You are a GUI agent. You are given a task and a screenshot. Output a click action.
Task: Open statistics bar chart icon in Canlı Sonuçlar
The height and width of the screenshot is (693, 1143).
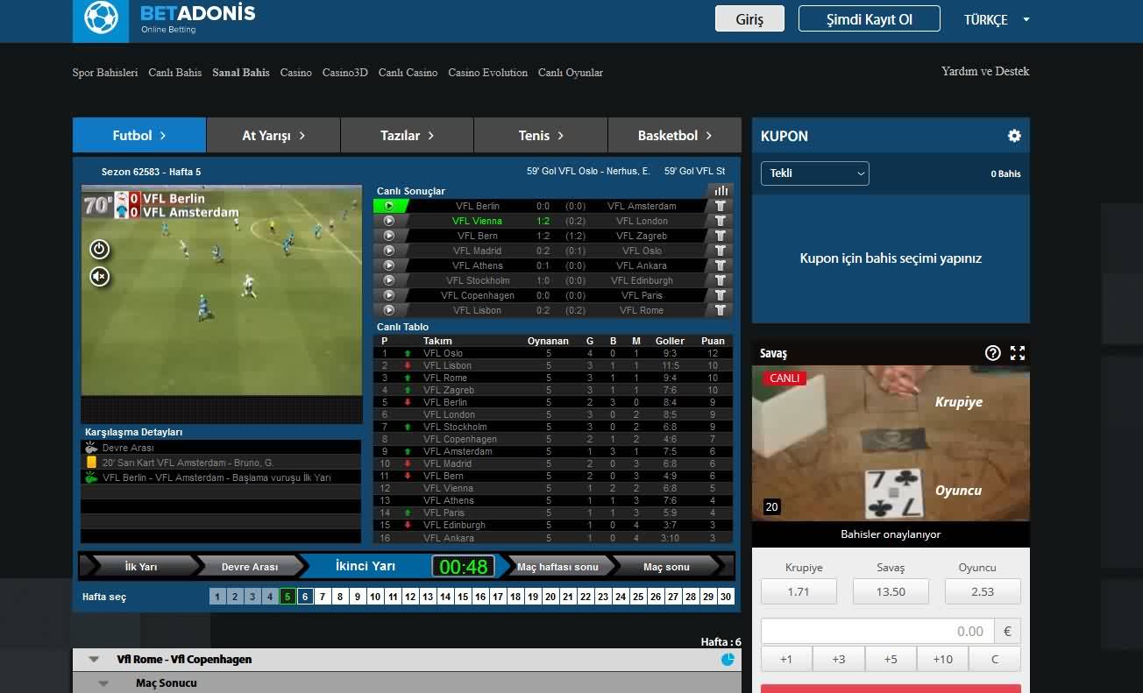tap(721, 190)
